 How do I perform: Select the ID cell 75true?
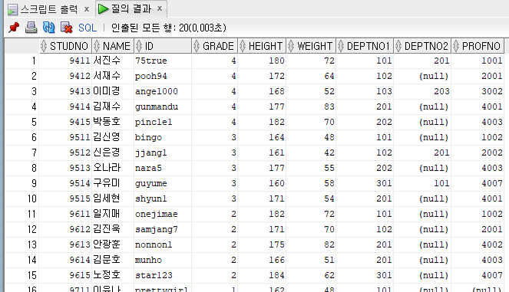(163, 61)
